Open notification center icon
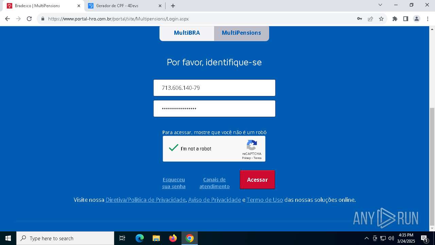This screenshot has height=245, width=435. [424, 238]
